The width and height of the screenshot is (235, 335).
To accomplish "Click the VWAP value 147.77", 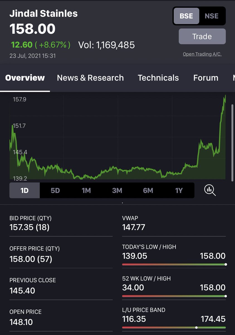I will point(134,227).
